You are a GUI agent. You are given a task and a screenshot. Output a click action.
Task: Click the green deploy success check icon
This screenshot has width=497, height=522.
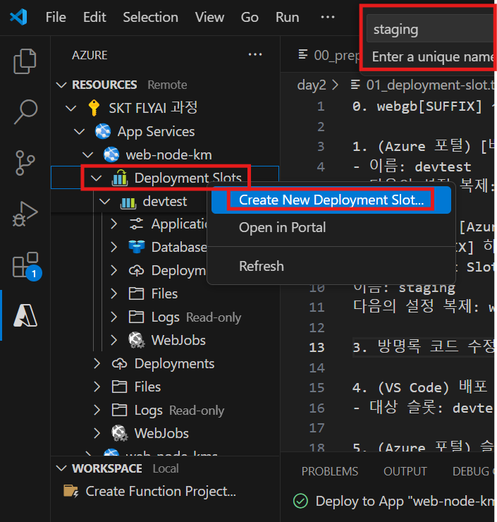pos(301,501)
